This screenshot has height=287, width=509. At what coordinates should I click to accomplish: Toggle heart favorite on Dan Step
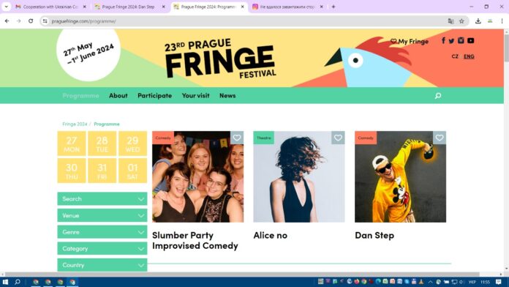click(x=440, y=138)
